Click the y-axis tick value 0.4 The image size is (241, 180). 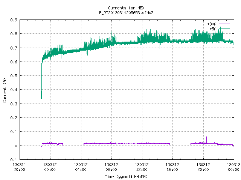(x=14, y=90)
